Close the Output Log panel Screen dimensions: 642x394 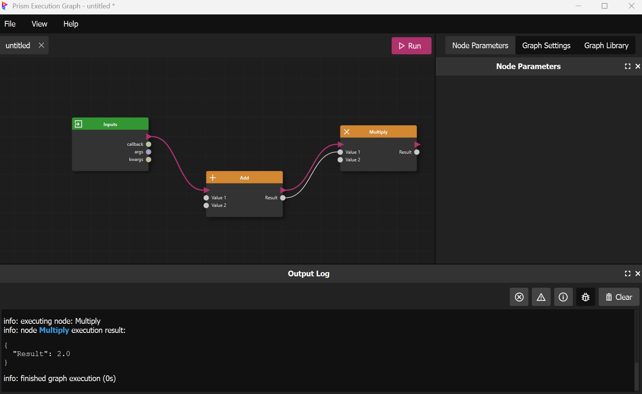pos(638,274)
